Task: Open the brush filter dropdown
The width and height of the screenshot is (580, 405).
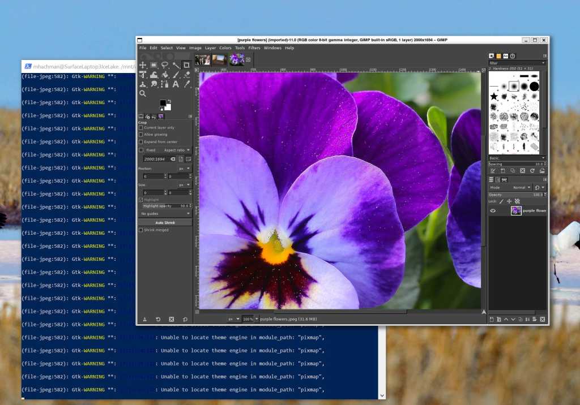Action: pyautogui.click(x=517, y=63)
